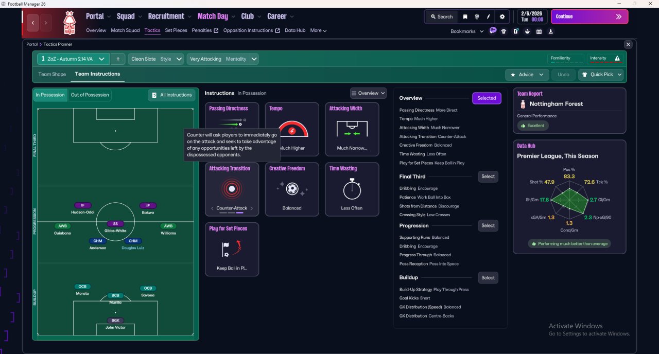Click the Portal breadcrumb link

click(32, 45)
